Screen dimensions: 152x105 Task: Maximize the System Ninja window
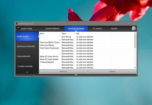coord(128,23)
